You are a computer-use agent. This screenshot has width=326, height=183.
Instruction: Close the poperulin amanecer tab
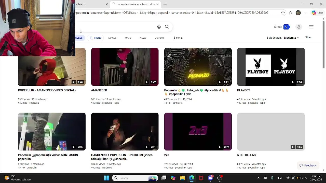(157, 4)
